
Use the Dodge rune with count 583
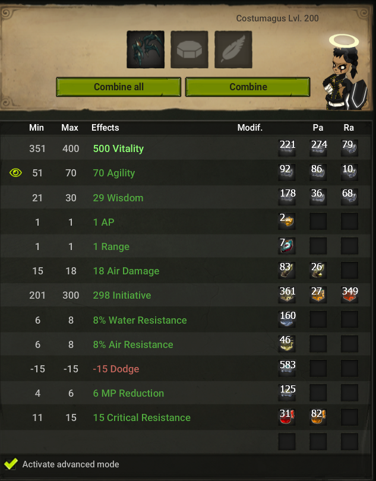click(x=287, y=368)
